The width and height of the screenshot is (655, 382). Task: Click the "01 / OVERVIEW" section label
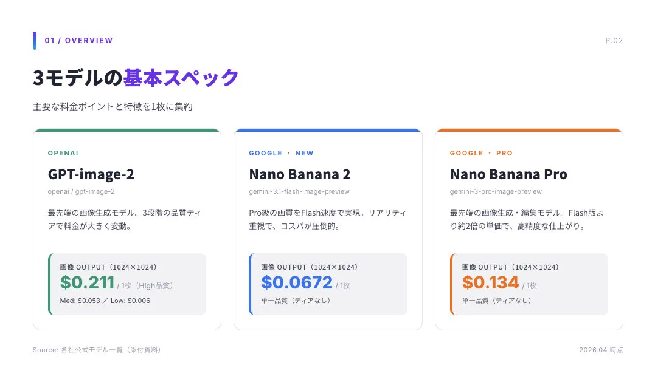78,41
